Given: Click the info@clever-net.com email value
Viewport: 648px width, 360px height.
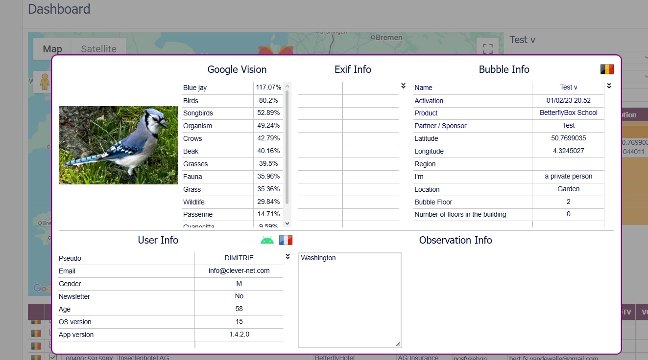Looking at the screenshot, I should pos(239,270).
